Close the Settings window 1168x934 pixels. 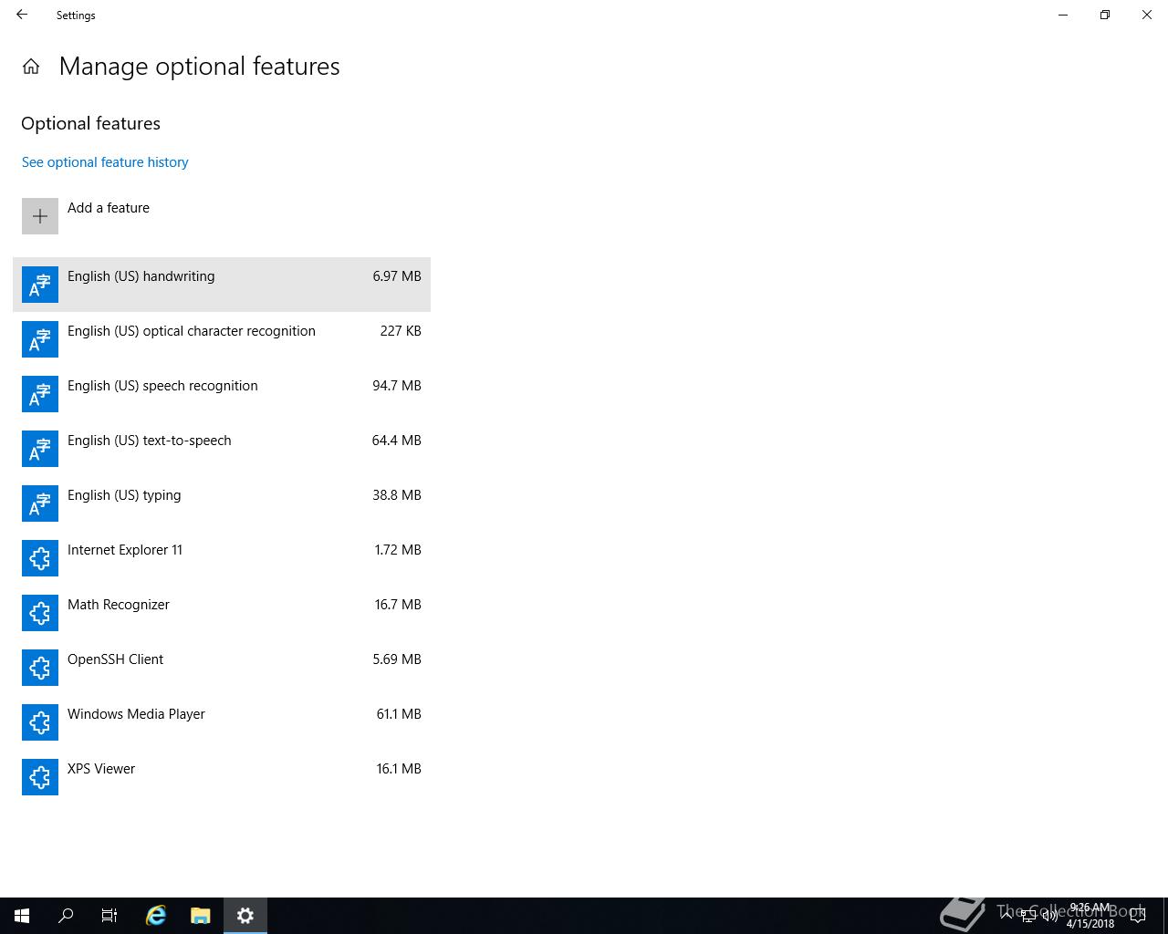[1147, 15]
